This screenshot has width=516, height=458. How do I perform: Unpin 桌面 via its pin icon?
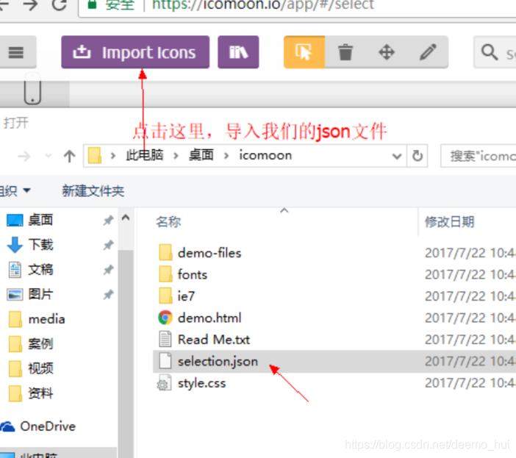(x=108, y=220)
